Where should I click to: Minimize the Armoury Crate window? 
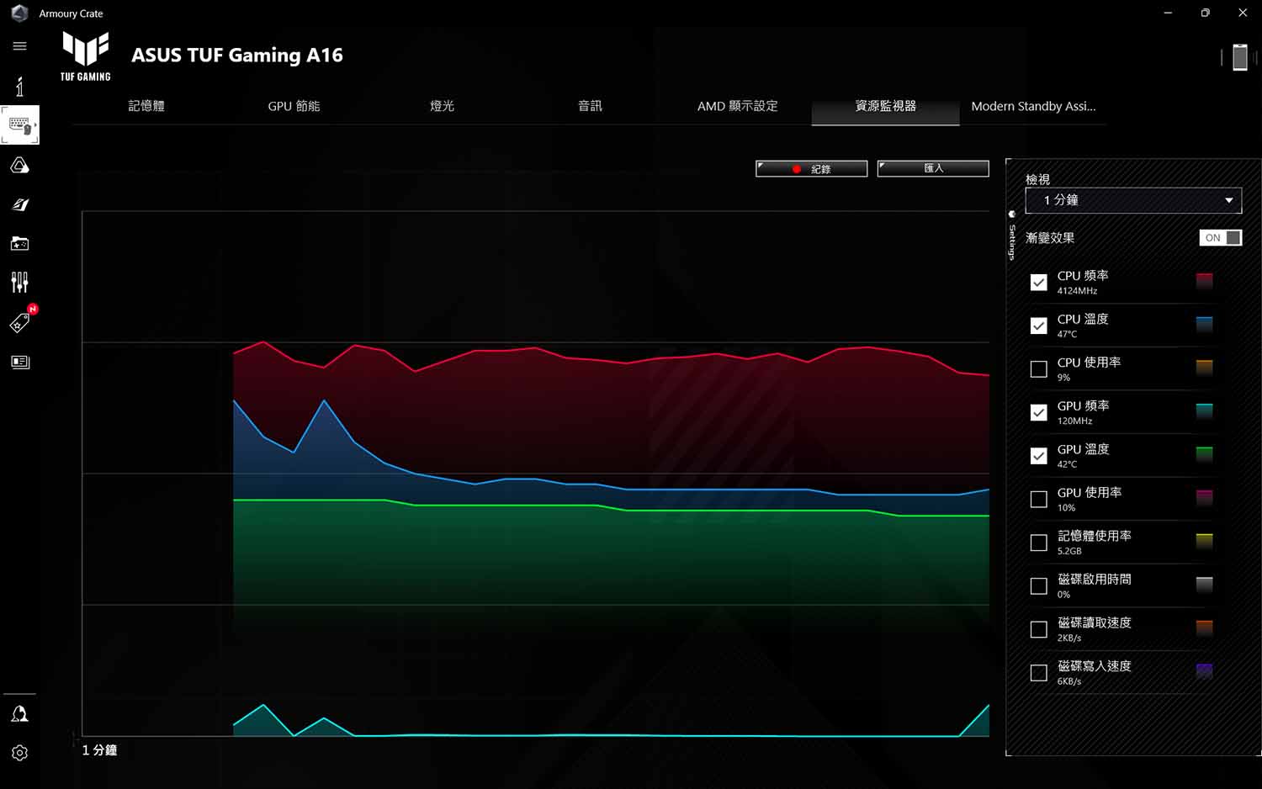[x=1168, y=13]
